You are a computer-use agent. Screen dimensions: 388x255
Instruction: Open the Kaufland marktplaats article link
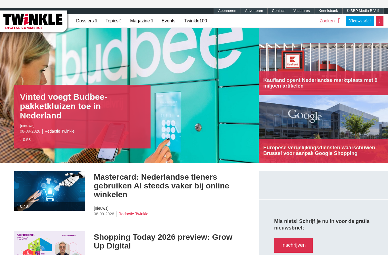320,83
